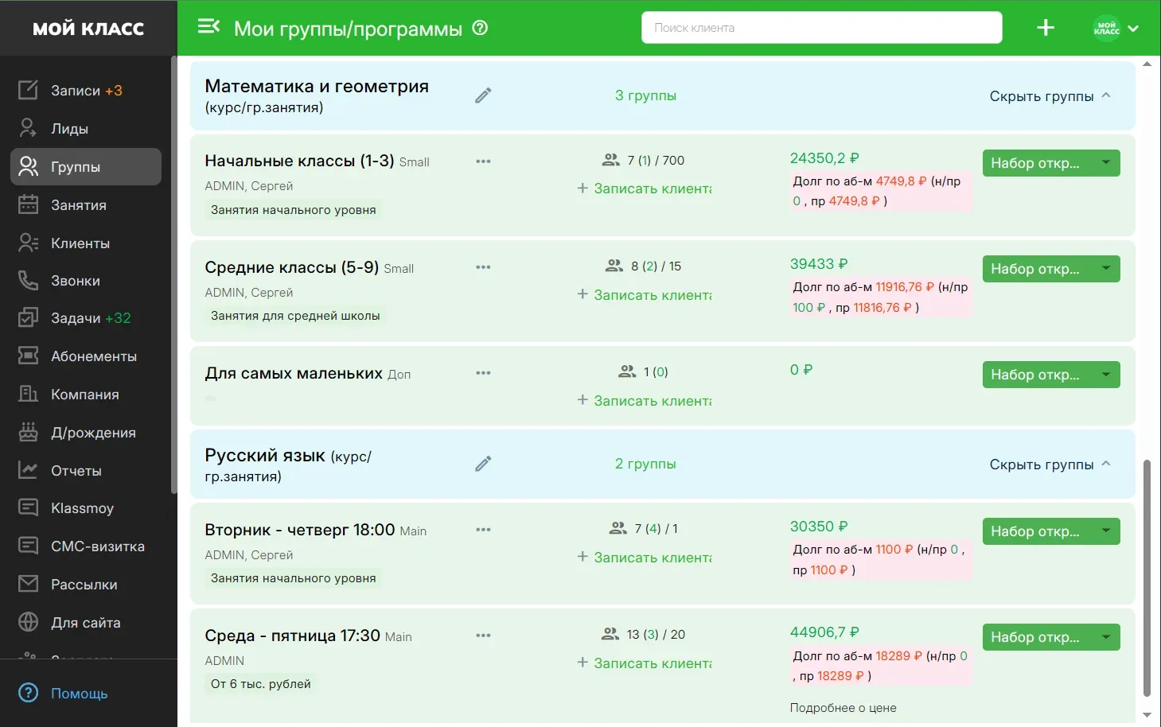The width and height of the screenshot is (1161, 727).
Task: Click the Помощь help link
Action: 64,694
